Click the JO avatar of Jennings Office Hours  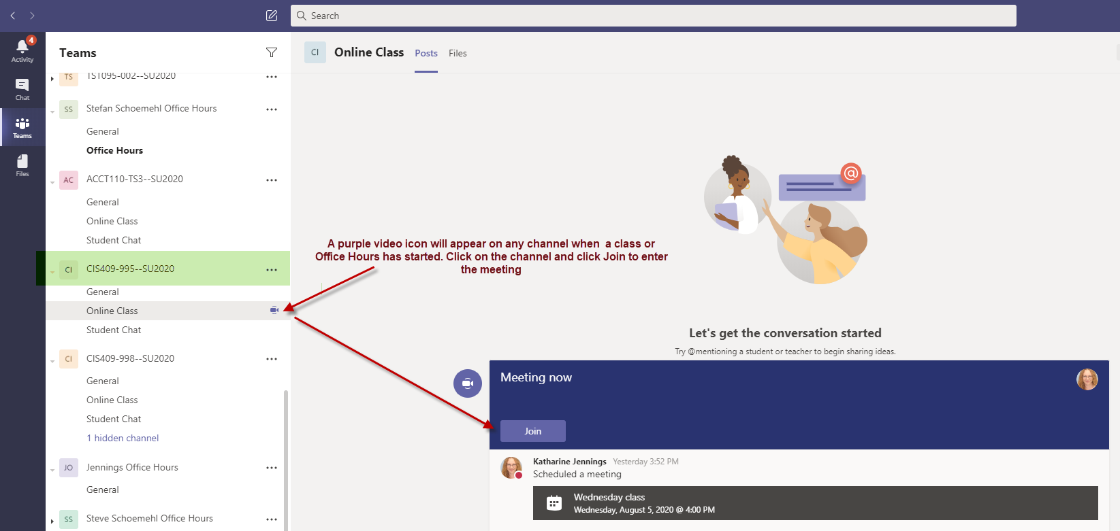tap(69, 467)
